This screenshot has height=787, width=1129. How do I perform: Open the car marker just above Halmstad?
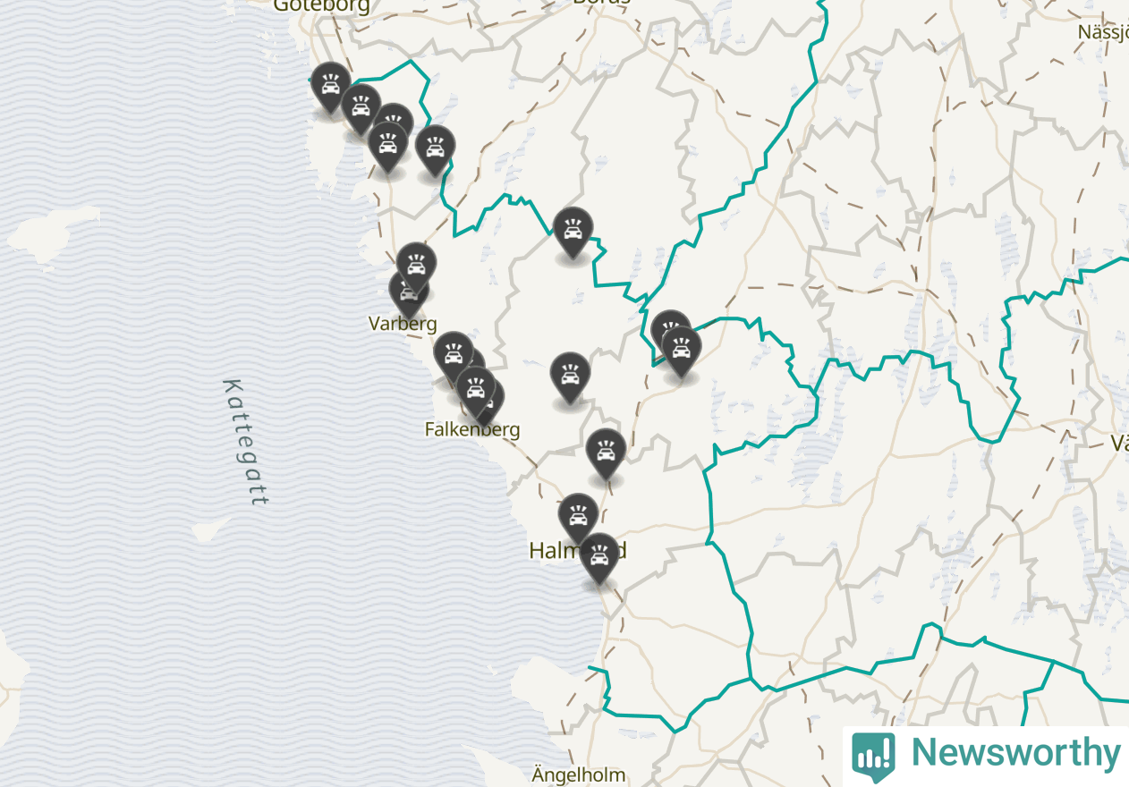coord(578,517)
